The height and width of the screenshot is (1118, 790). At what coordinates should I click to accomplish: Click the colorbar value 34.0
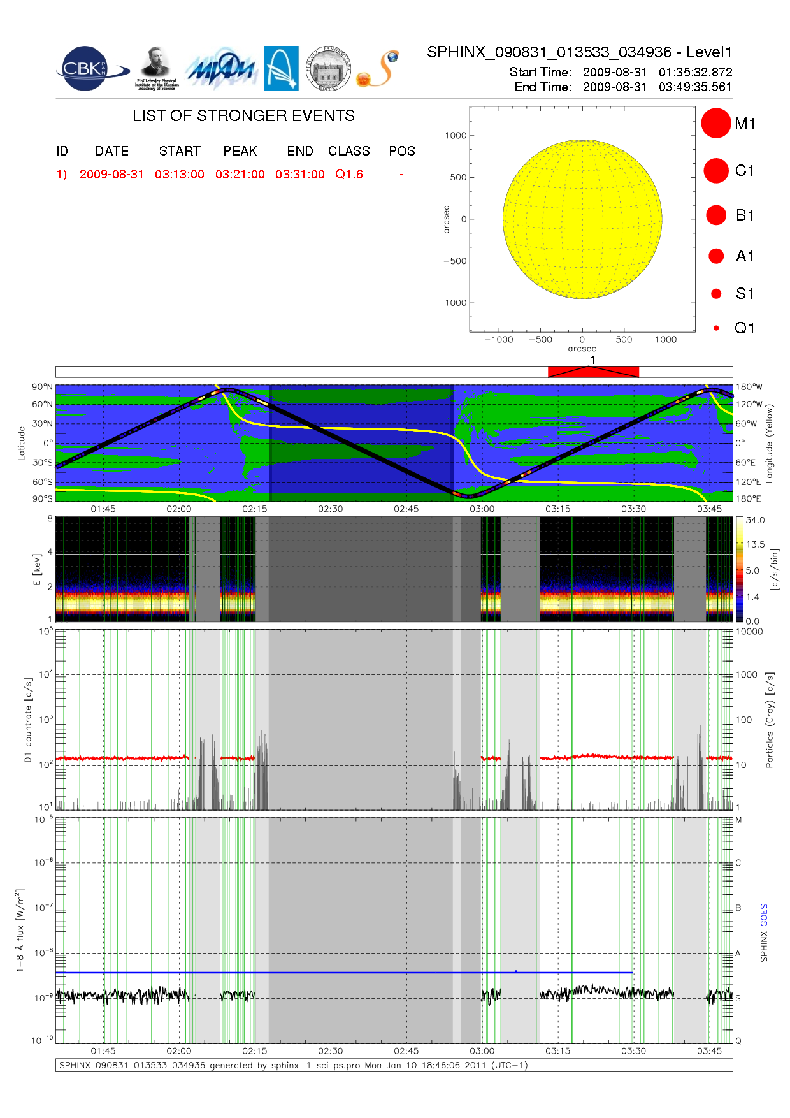click(756, 520)
